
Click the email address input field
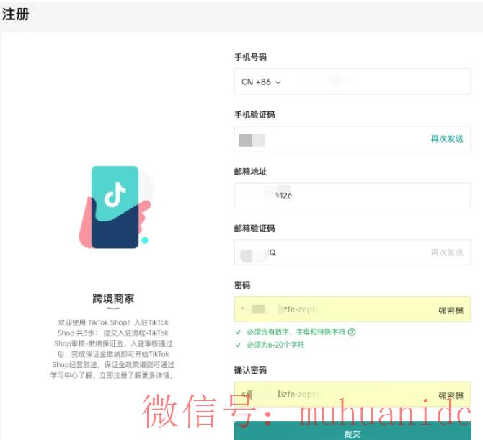[x=353, y=195]
